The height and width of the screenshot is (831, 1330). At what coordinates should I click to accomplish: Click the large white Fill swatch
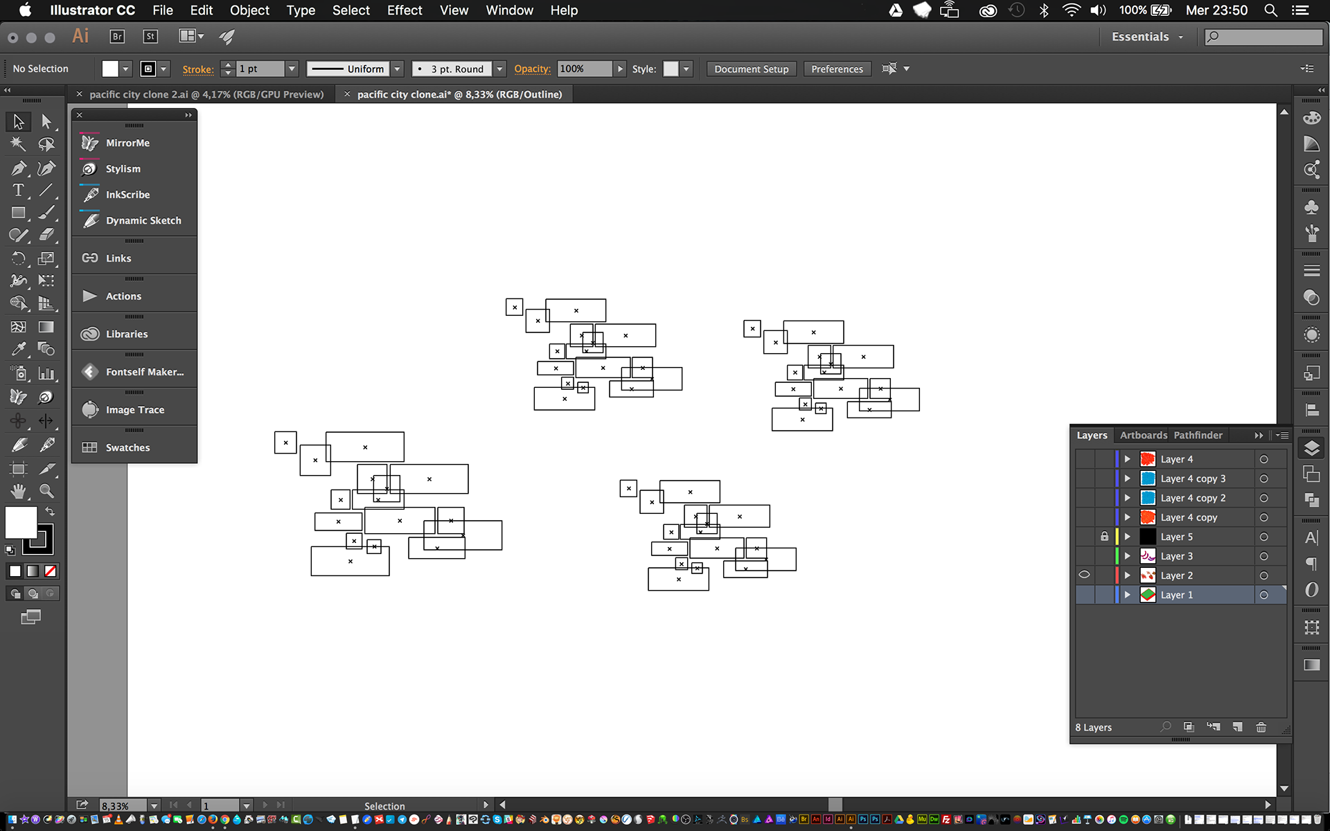pyautogui.click(x=21, y=522)
